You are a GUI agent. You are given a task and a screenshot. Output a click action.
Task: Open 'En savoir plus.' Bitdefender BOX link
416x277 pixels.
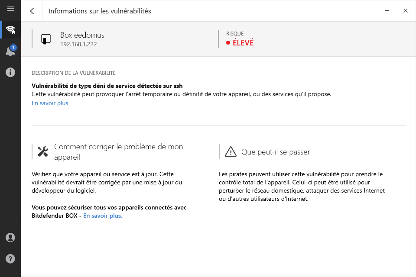[103, 216]
